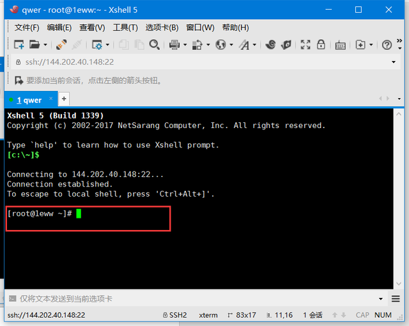The height and width of the screenshot is (326, 409).
Task: Expand the New tab group dropdown arrow
Action: [371, 45]
